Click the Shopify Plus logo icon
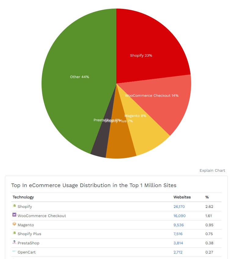 point(14,233)
